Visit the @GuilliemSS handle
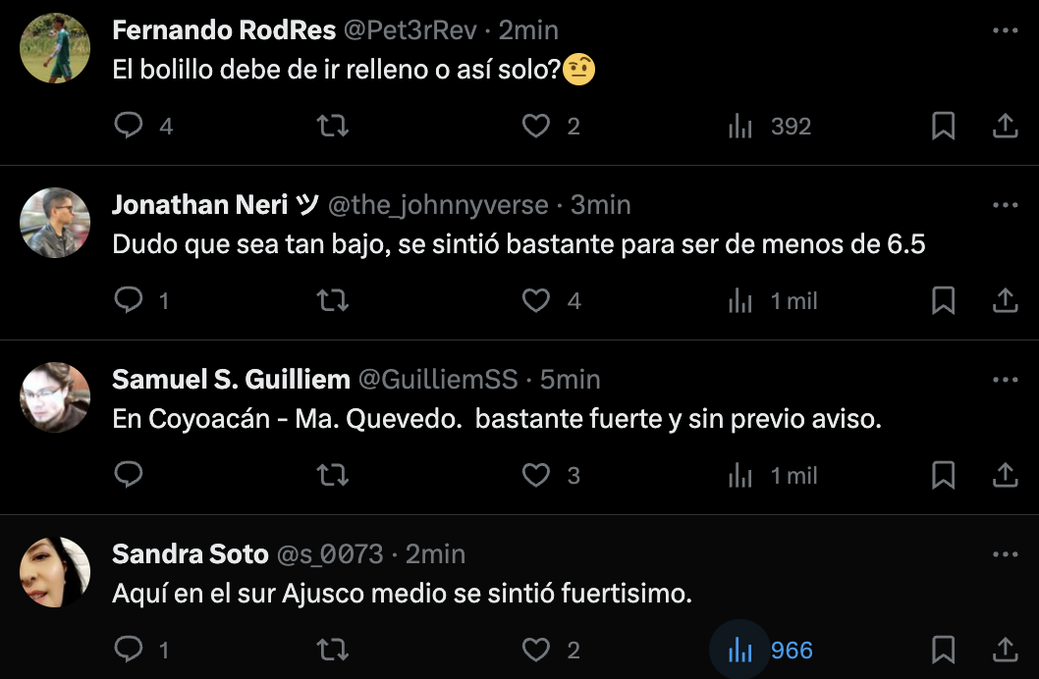 (437, 380)
